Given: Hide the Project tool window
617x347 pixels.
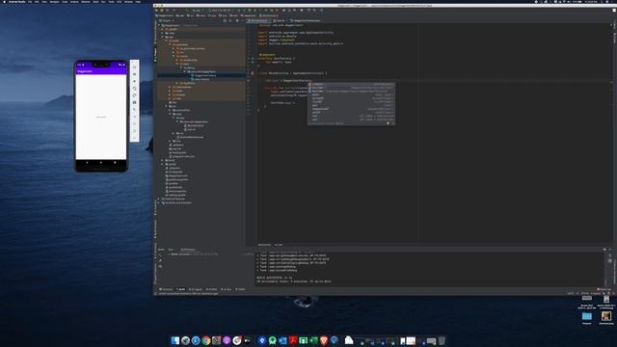Looking at the screenshot, I should [243, 20].
